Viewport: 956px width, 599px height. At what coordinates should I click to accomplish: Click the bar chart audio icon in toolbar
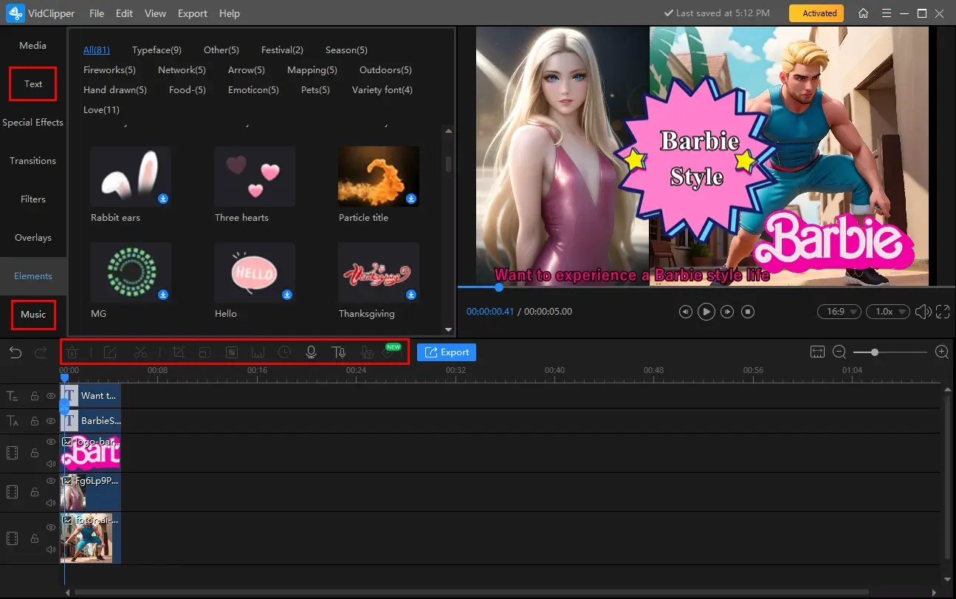(258, 352)
